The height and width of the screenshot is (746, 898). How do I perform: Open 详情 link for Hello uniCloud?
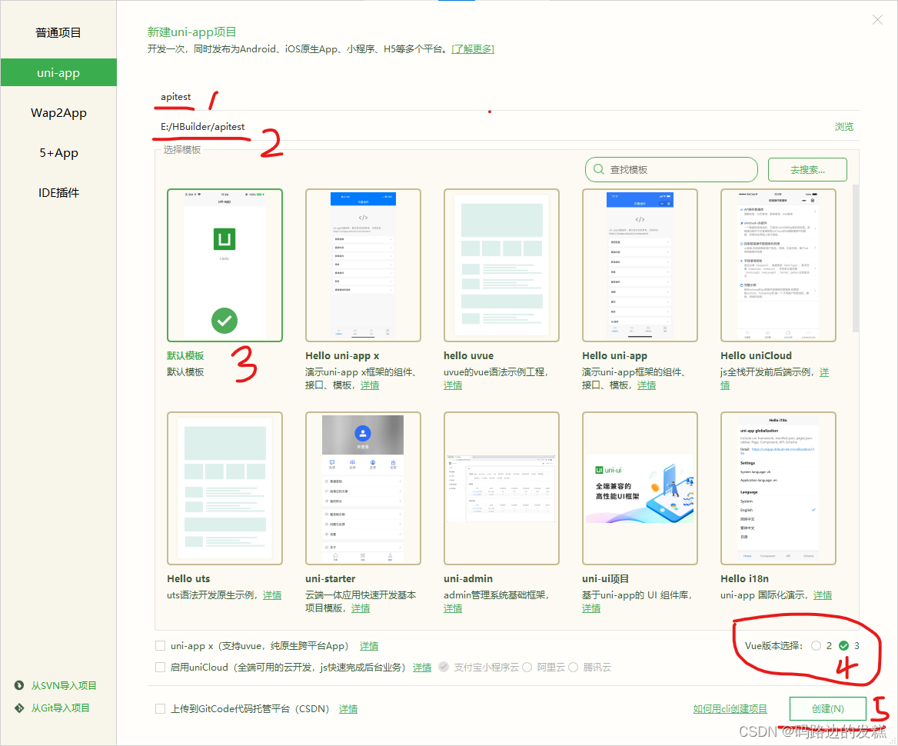point(824,372)
